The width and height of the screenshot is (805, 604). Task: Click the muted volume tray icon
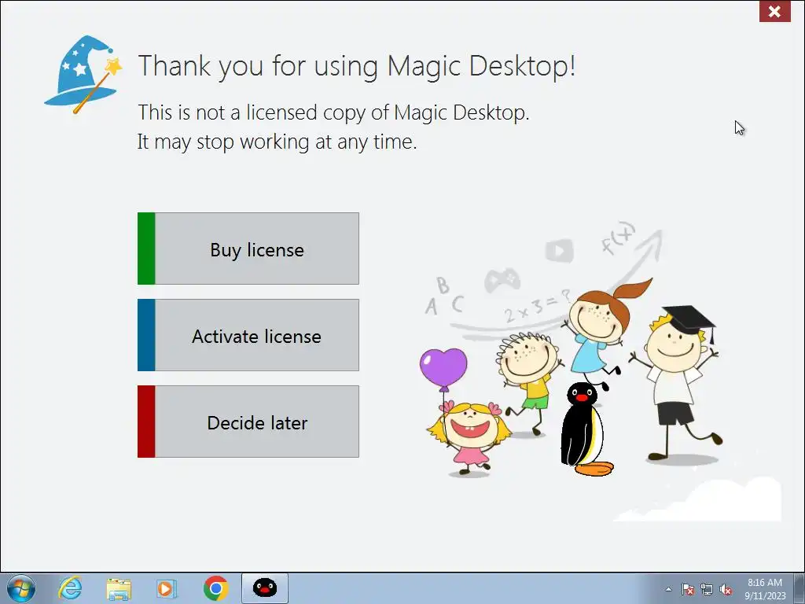pyautogui.click(x=726, y=590)
